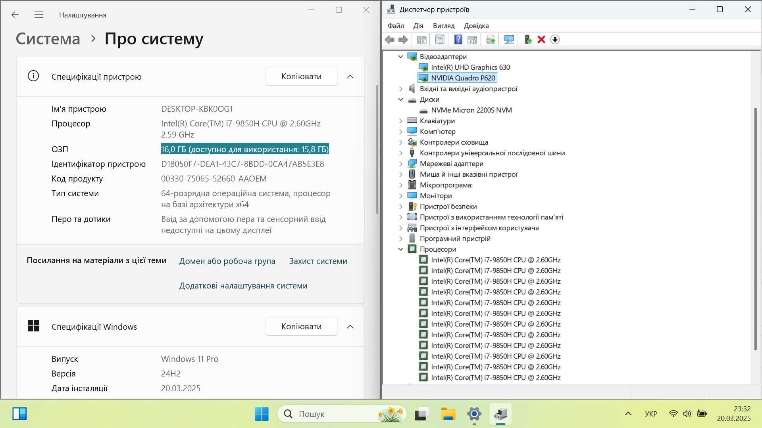Click the Enable device green arrow icon

tap(528, 40)
